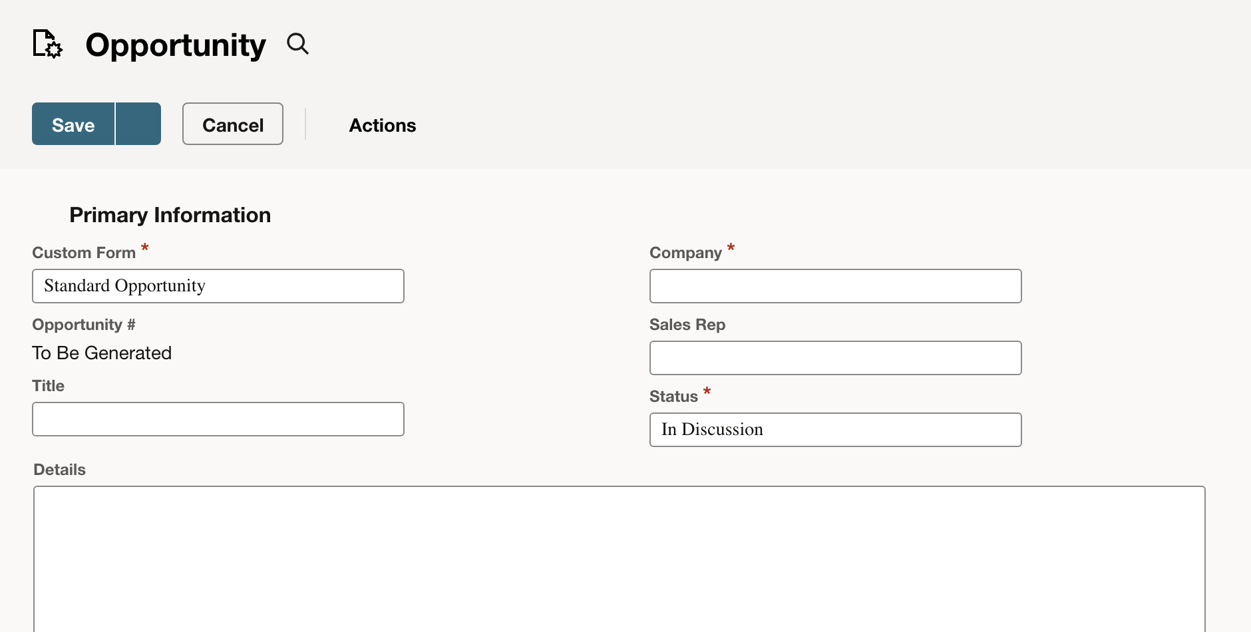The height and width of the screenshot is (632, 1251).
Task: Focus the Title input field
Action: [218, 419]
